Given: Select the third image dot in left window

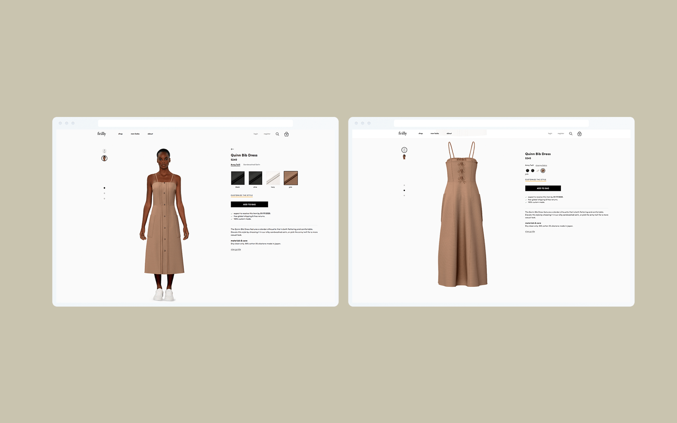Looking at the screenshot, I should 104,199.
